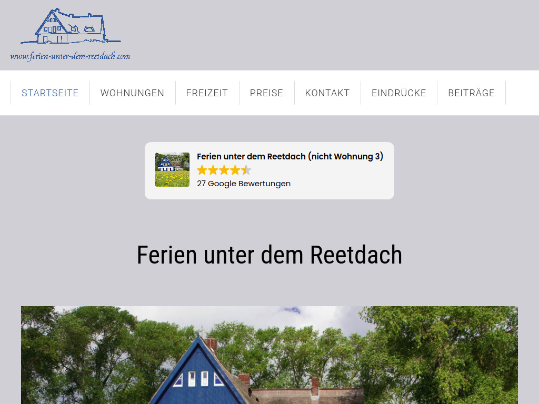Open the EINDRÜCKE gallery page
The height and width of the screenshot is (404, 539).
(x=398, y=93)
